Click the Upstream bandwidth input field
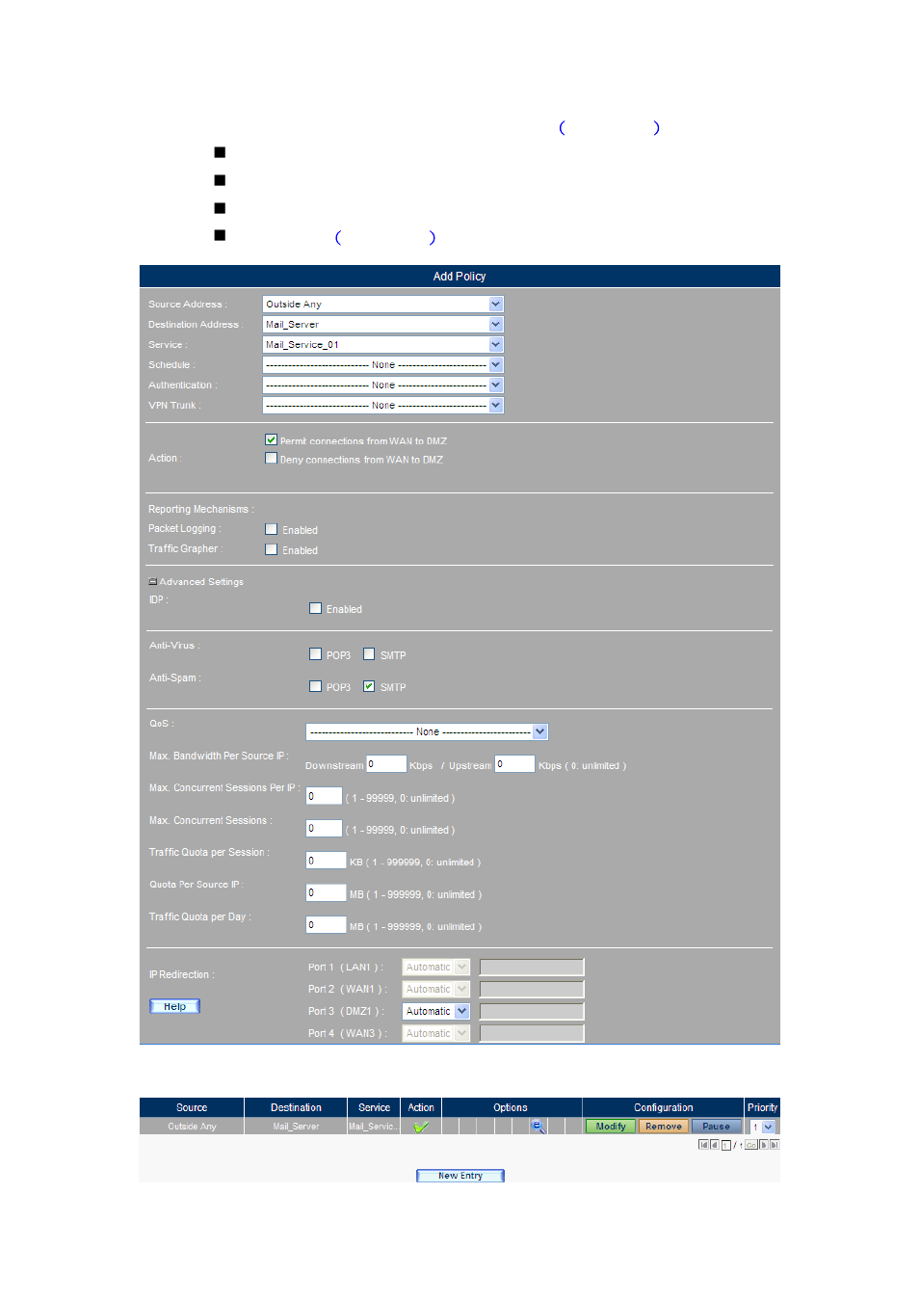The width and height of the screenshot is (919, 1301). pyautogui.click(x=514, y=764)
